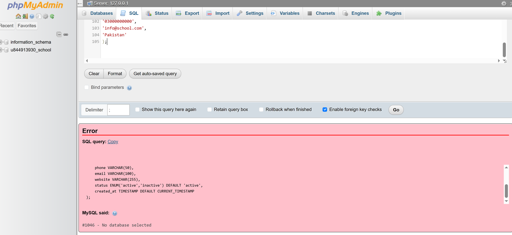Click editor line 105 with closing parenthesis
This screenshot has width=512, height=235.
[105, 42]
